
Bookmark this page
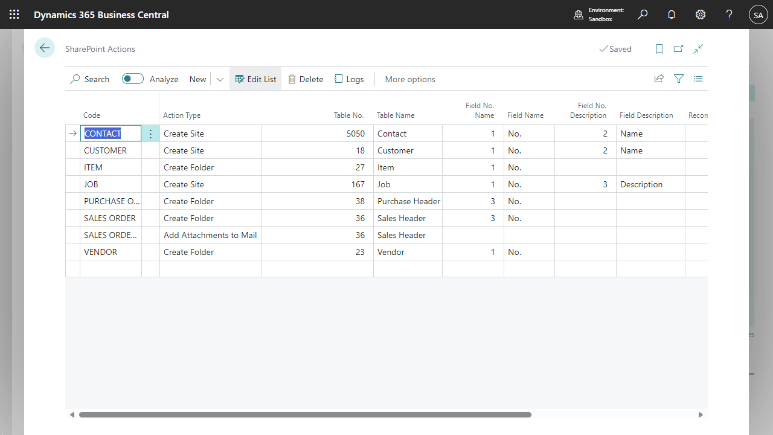click(x=659, y=49)
